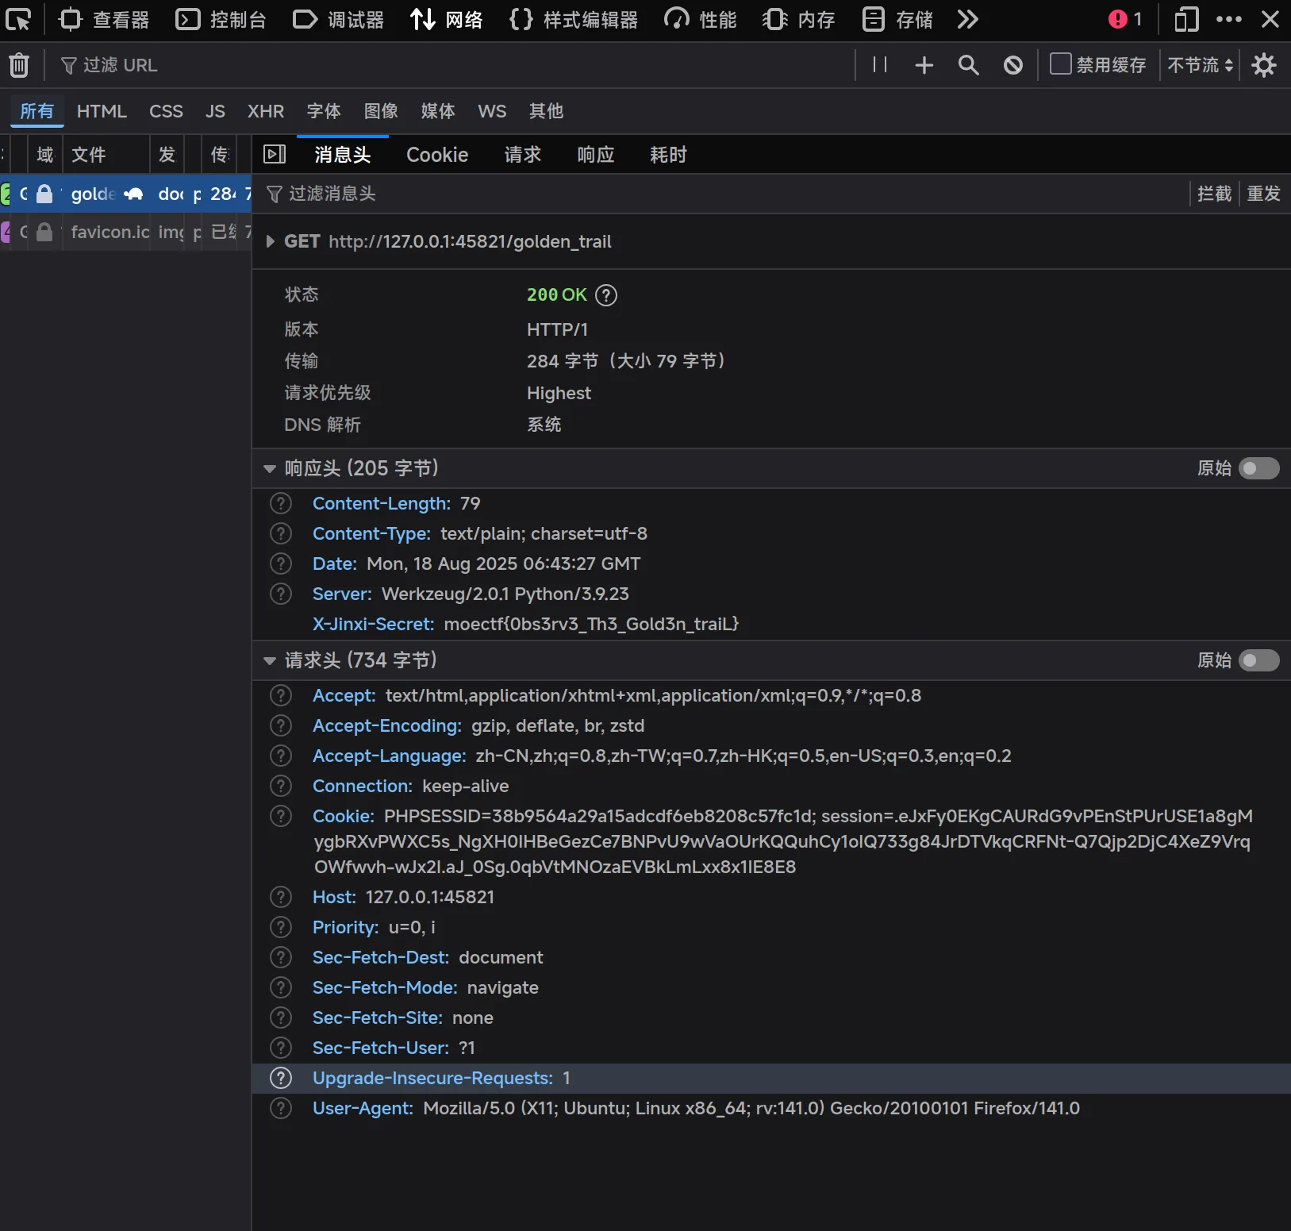1291x1231 pixels.
Task: Expand the GET request URL details
Action: (271, 241)
